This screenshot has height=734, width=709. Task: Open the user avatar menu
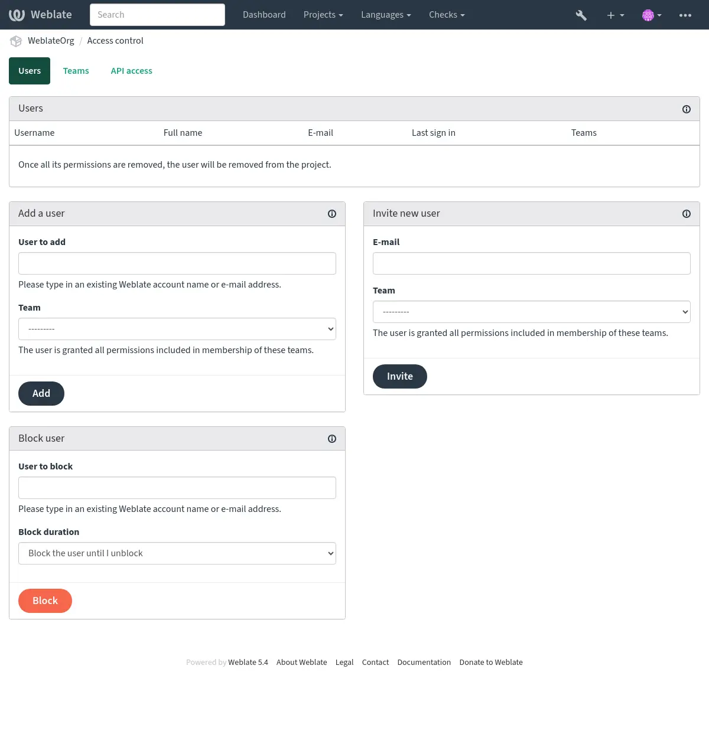[x=652, y=15]
